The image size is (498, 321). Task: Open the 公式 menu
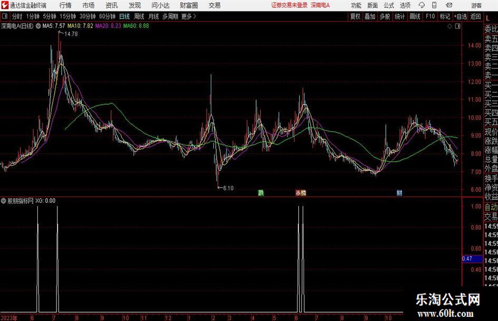(x=389, y=5)
